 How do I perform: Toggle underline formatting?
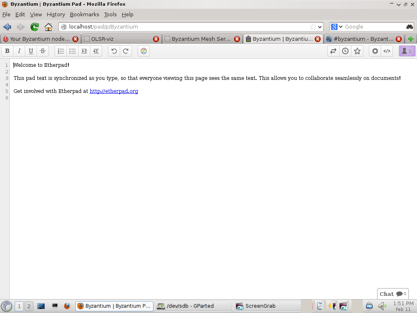[31, 51]
